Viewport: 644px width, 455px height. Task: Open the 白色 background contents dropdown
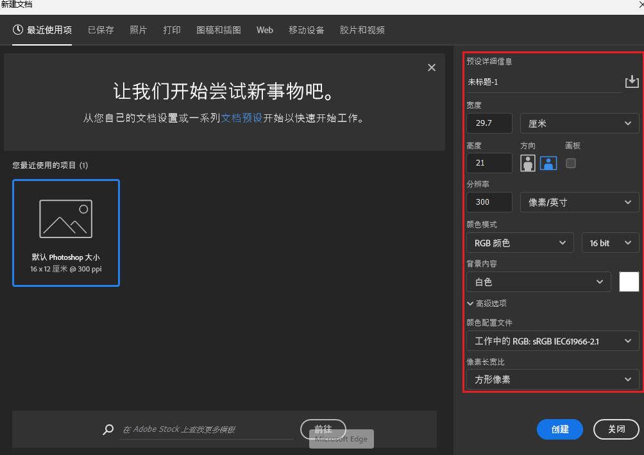[x=539, y=282]
